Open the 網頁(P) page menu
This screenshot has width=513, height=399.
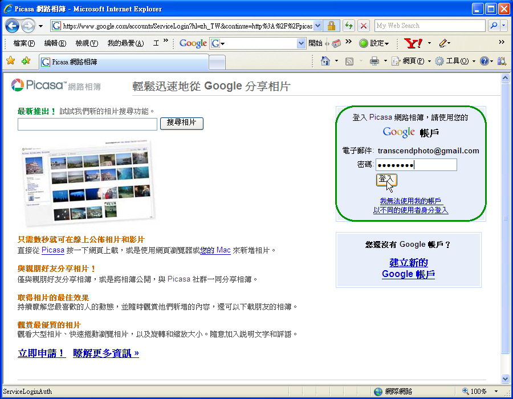(x=411, y=61)
